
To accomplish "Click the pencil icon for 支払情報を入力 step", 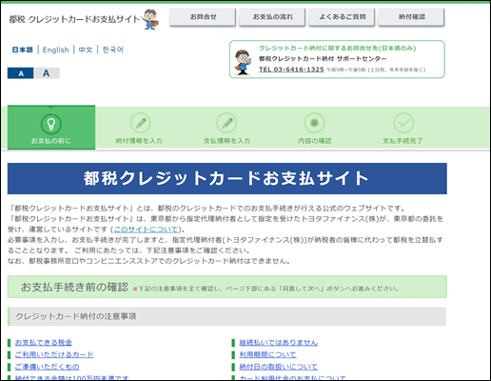I will 226,123.
